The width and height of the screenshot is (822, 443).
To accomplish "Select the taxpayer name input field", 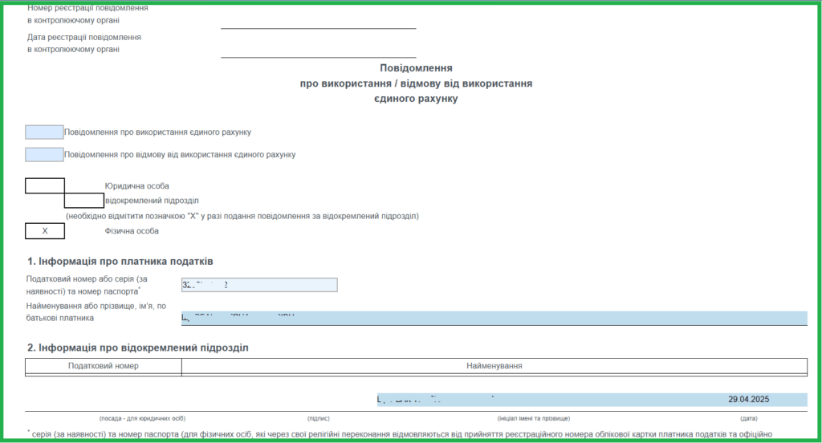I will (494, 319).
